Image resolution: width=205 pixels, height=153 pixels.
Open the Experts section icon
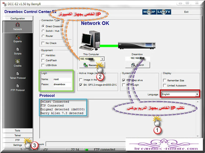pyautogui.click(x=18, y=37)
